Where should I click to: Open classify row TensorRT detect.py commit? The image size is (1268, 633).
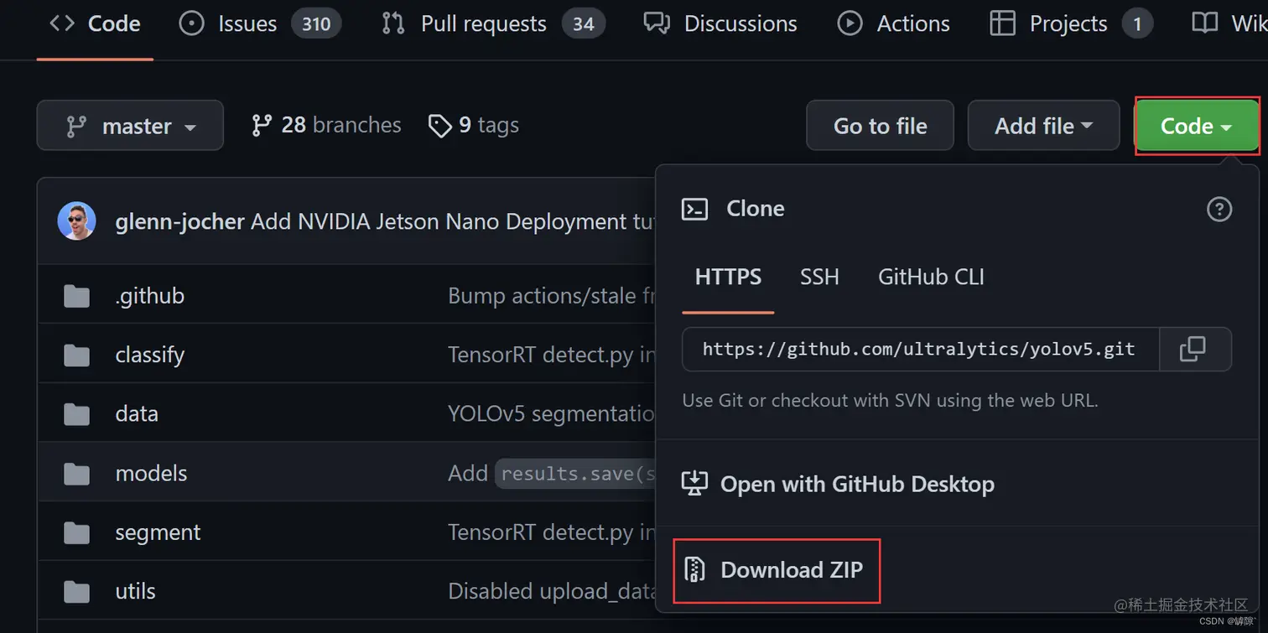pyautogui.click(x=551, y=355)
